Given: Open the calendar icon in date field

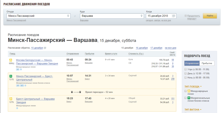Looking at the screenshot, I should (x=174, y=16).
